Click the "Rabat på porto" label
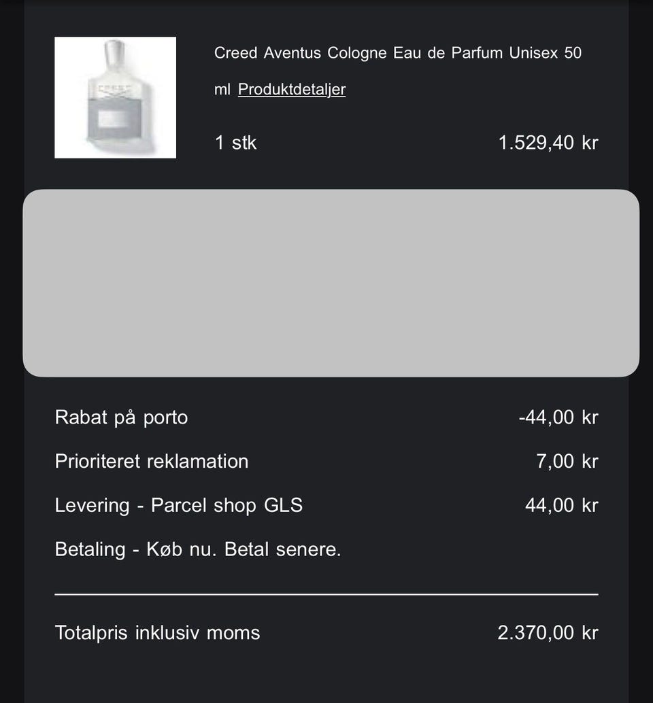Screen dimensions: 653x703 (121, 417)
